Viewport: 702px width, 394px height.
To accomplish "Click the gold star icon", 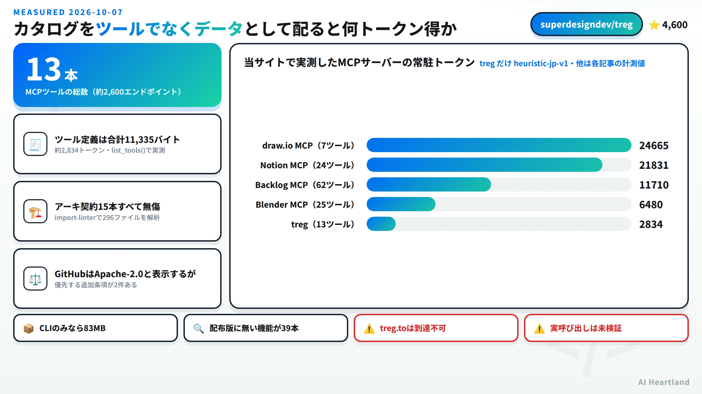I will 654,25.
